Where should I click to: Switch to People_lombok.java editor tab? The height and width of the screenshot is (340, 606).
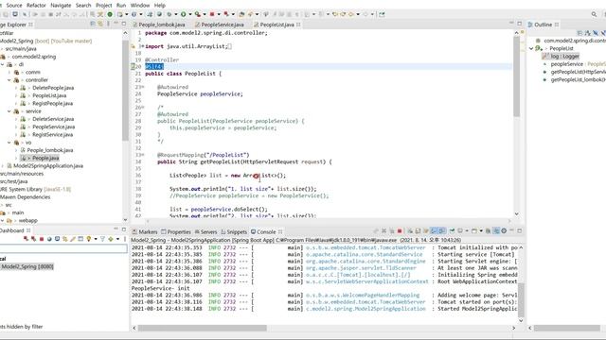(162, 25)
